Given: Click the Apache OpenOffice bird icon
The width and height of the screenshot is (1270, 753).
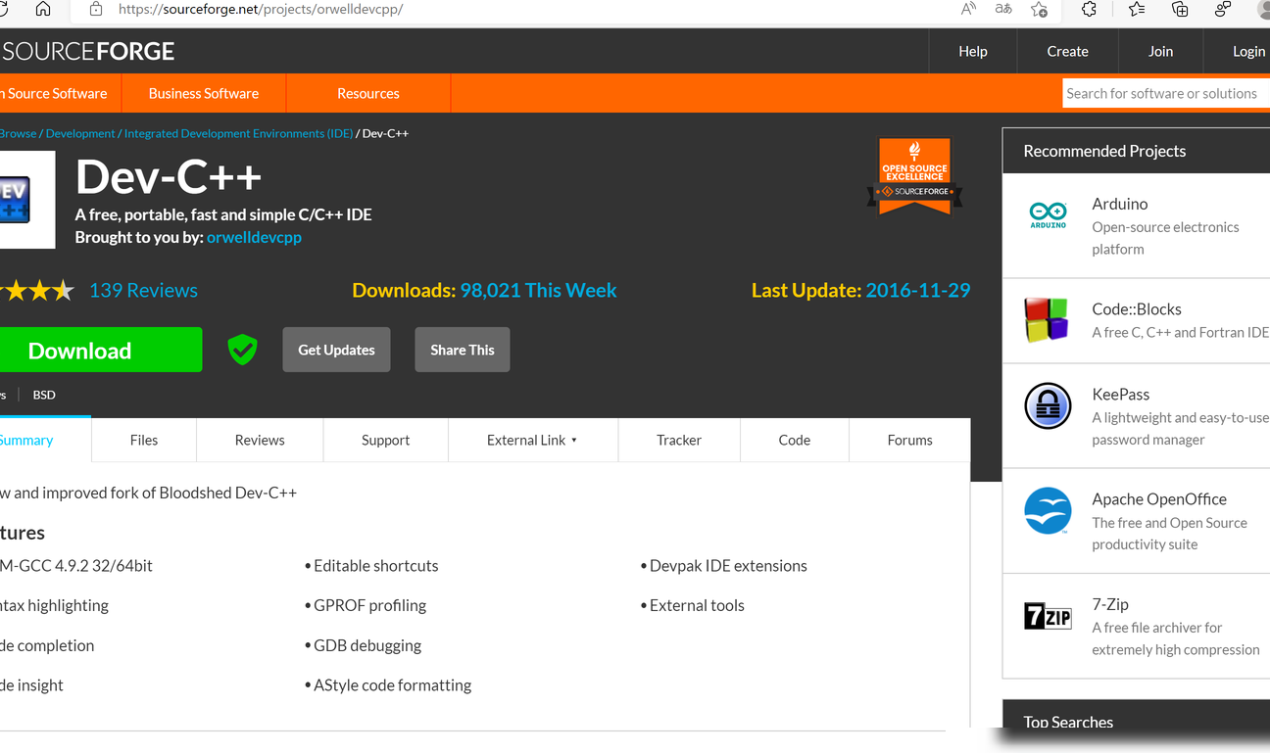Looking at the screenshot, I should tap(1048, 510).
